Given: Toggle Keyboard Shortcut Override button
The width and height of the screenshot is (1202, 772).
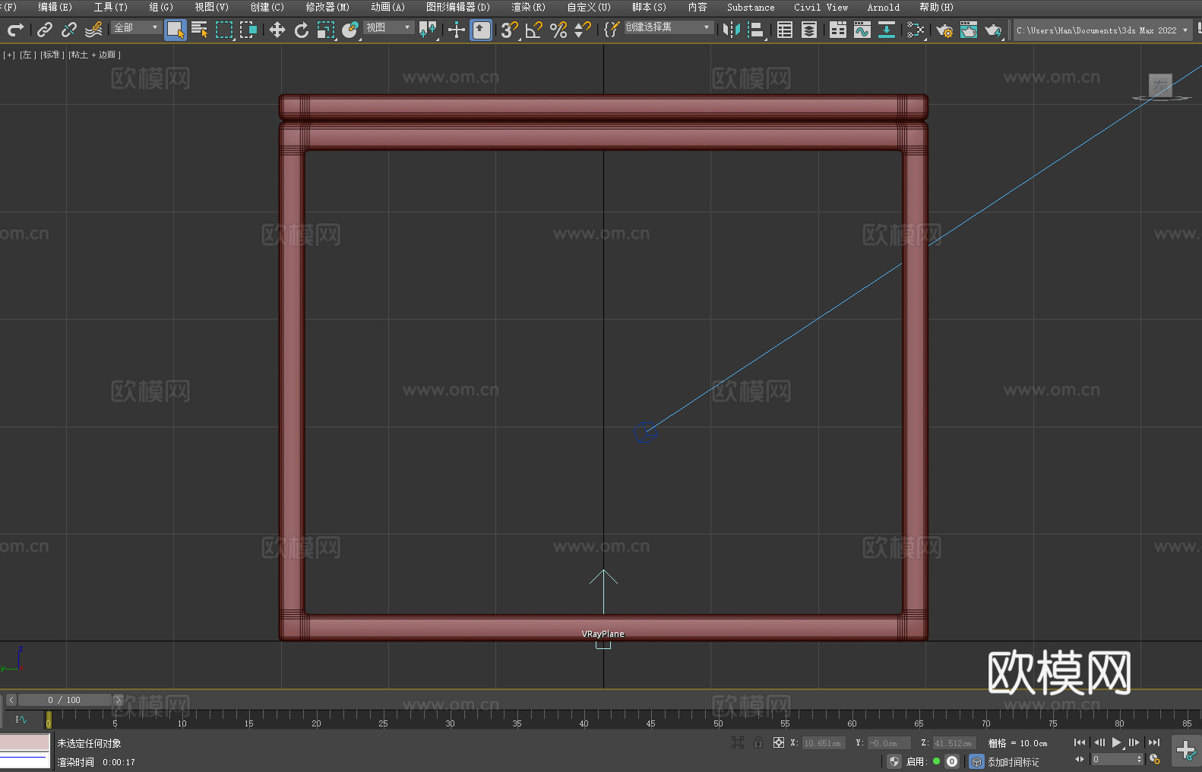Looking at the screenshot, I should coord(481,30).
